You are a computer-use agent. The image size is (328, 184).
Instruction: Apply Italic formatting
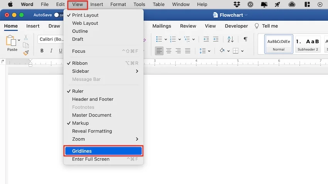[x=51, y=51]
